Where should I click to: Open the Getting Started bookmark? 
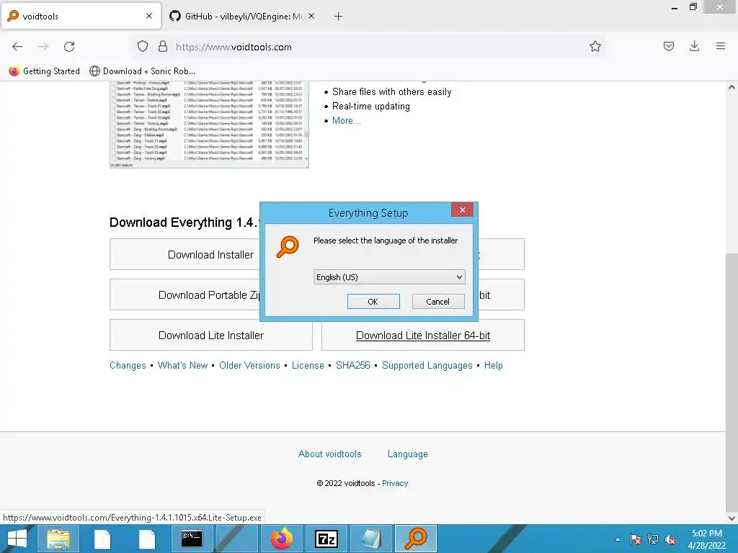(x=45, y=71)
